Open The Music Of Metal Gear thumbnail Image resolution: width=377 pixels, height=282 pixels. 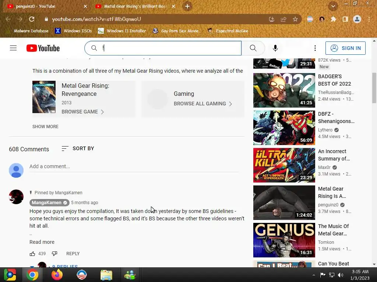pyautogui.click(x=284, y=240)
